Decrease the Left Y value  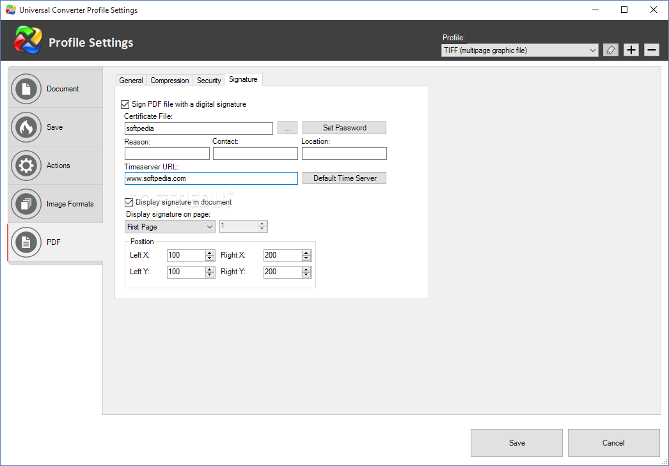(x=209, y=275)
